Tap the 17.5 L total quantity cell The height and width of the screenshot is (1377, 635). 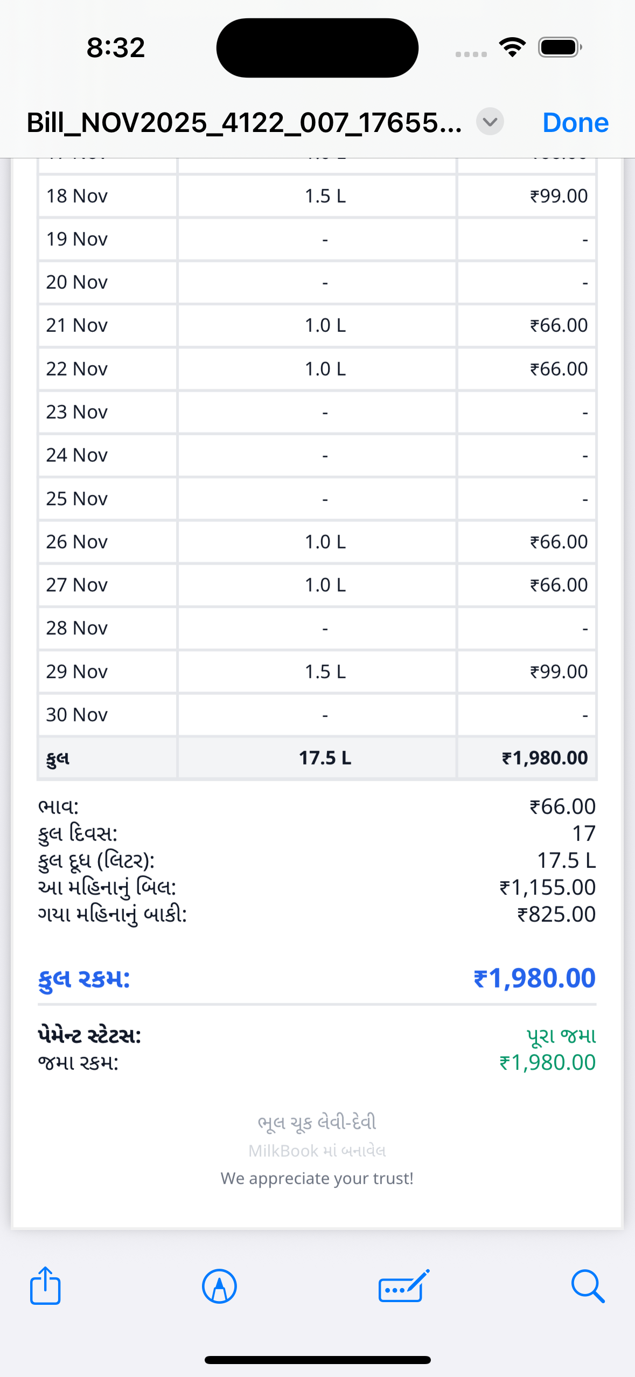325,758
